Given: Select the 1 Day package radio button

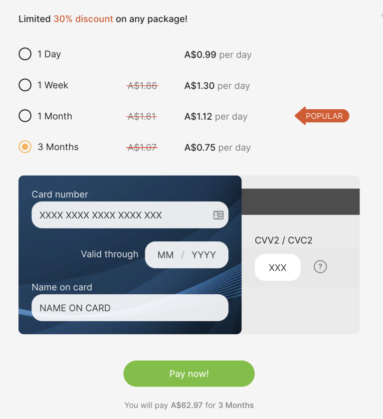Looking at the screenshot, I should point(25,54).
